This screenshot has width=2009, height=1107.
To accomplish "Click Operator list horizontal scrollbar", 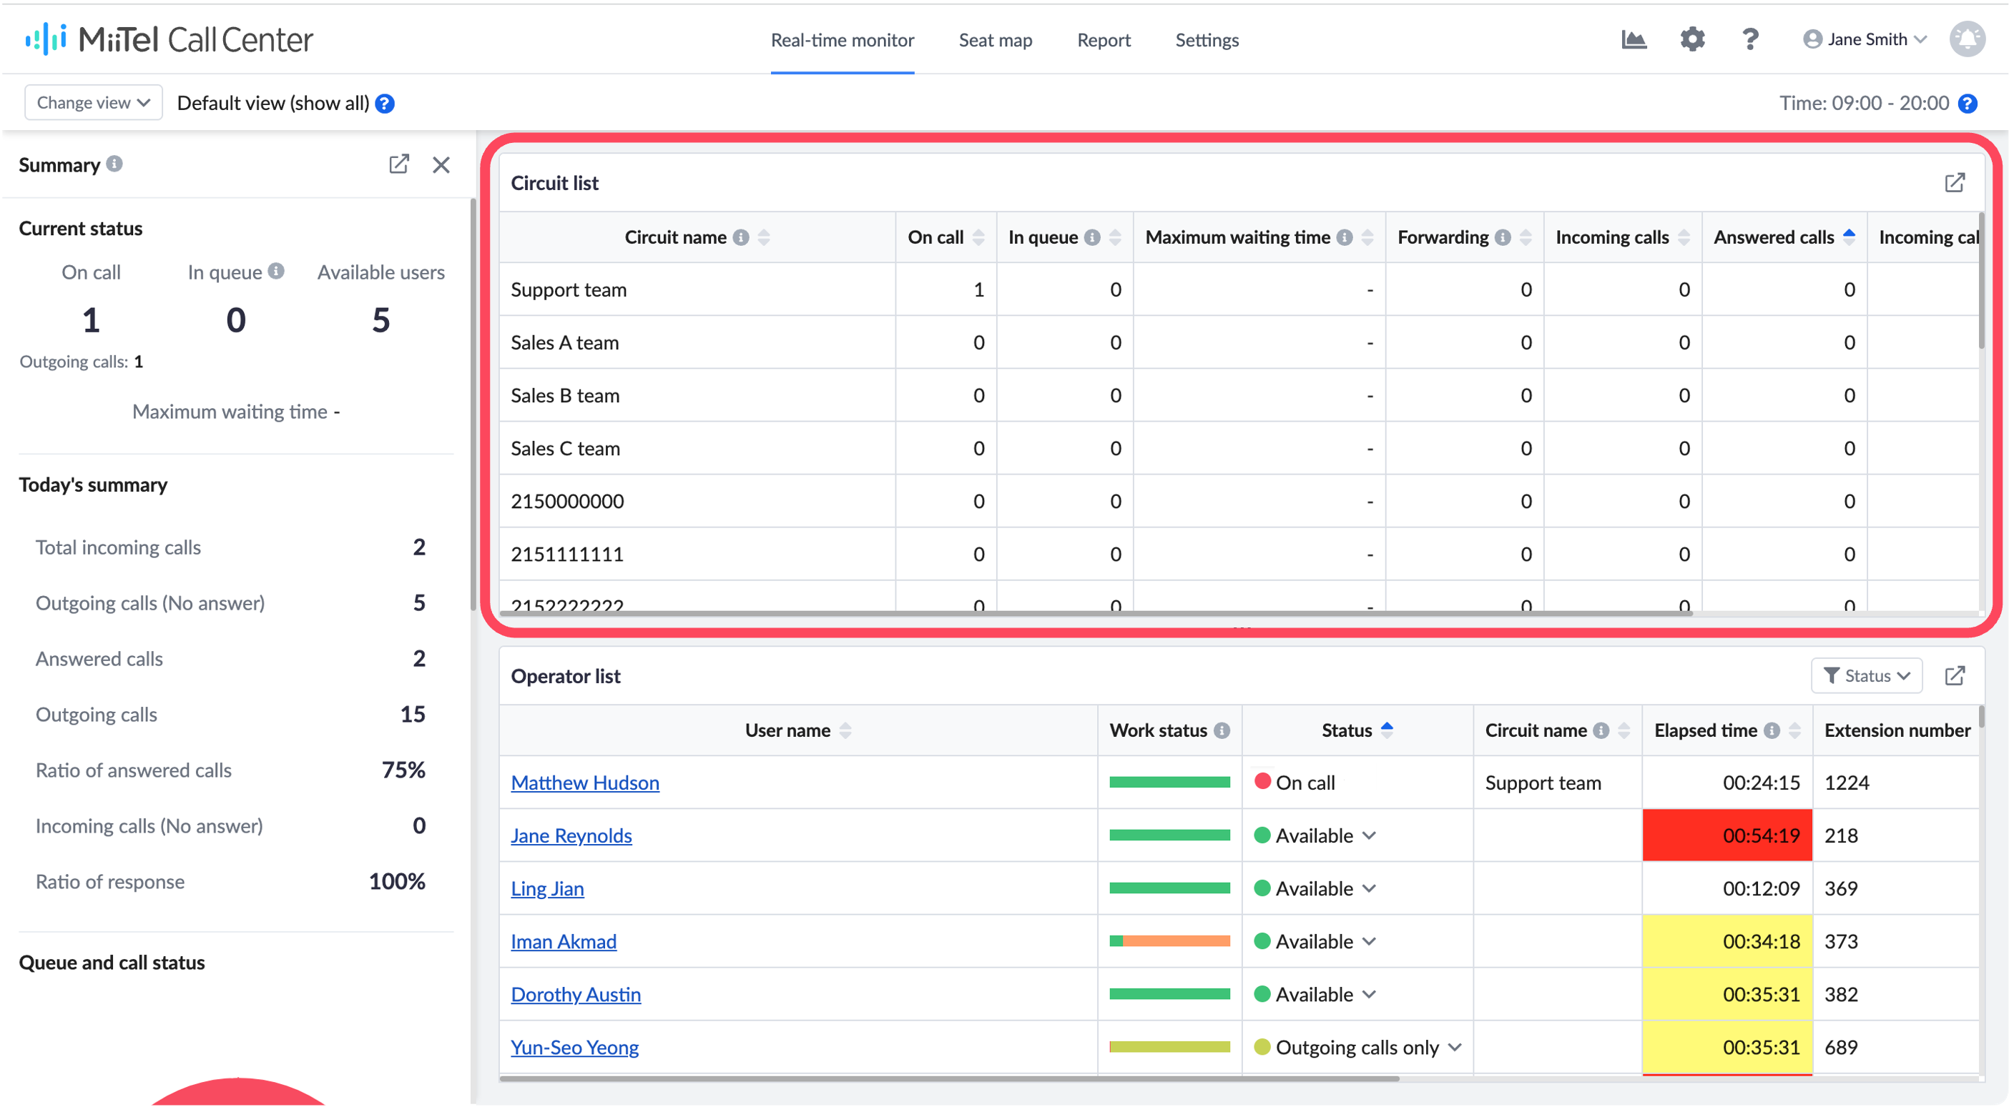I will (x=949, y=1079).
